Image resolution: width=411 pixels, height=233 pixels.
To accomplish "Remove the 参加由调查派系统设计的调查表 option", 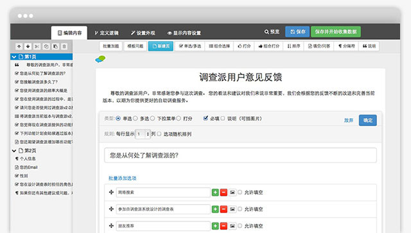I will [223, 209].
